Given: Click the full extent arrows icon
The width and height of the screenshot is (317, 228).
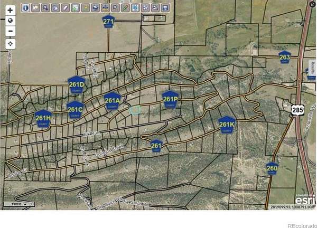Looking at the screenshot, I should tap(135, 8).
